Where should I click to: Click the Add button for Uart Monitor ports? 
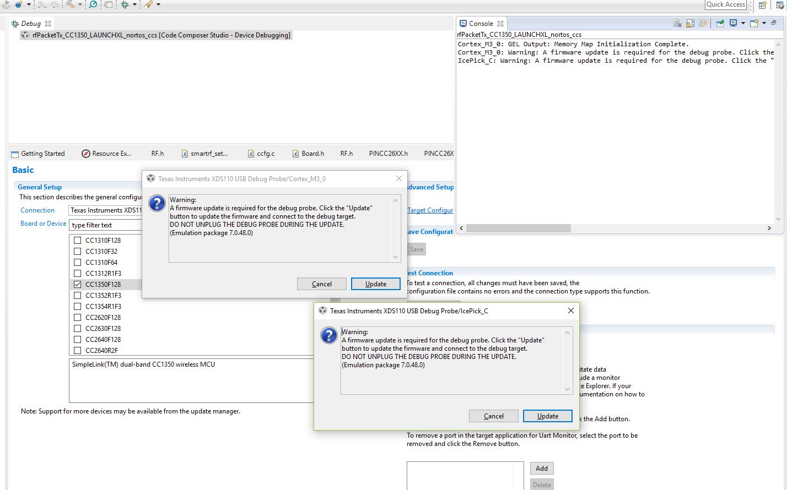coord(542,469)
